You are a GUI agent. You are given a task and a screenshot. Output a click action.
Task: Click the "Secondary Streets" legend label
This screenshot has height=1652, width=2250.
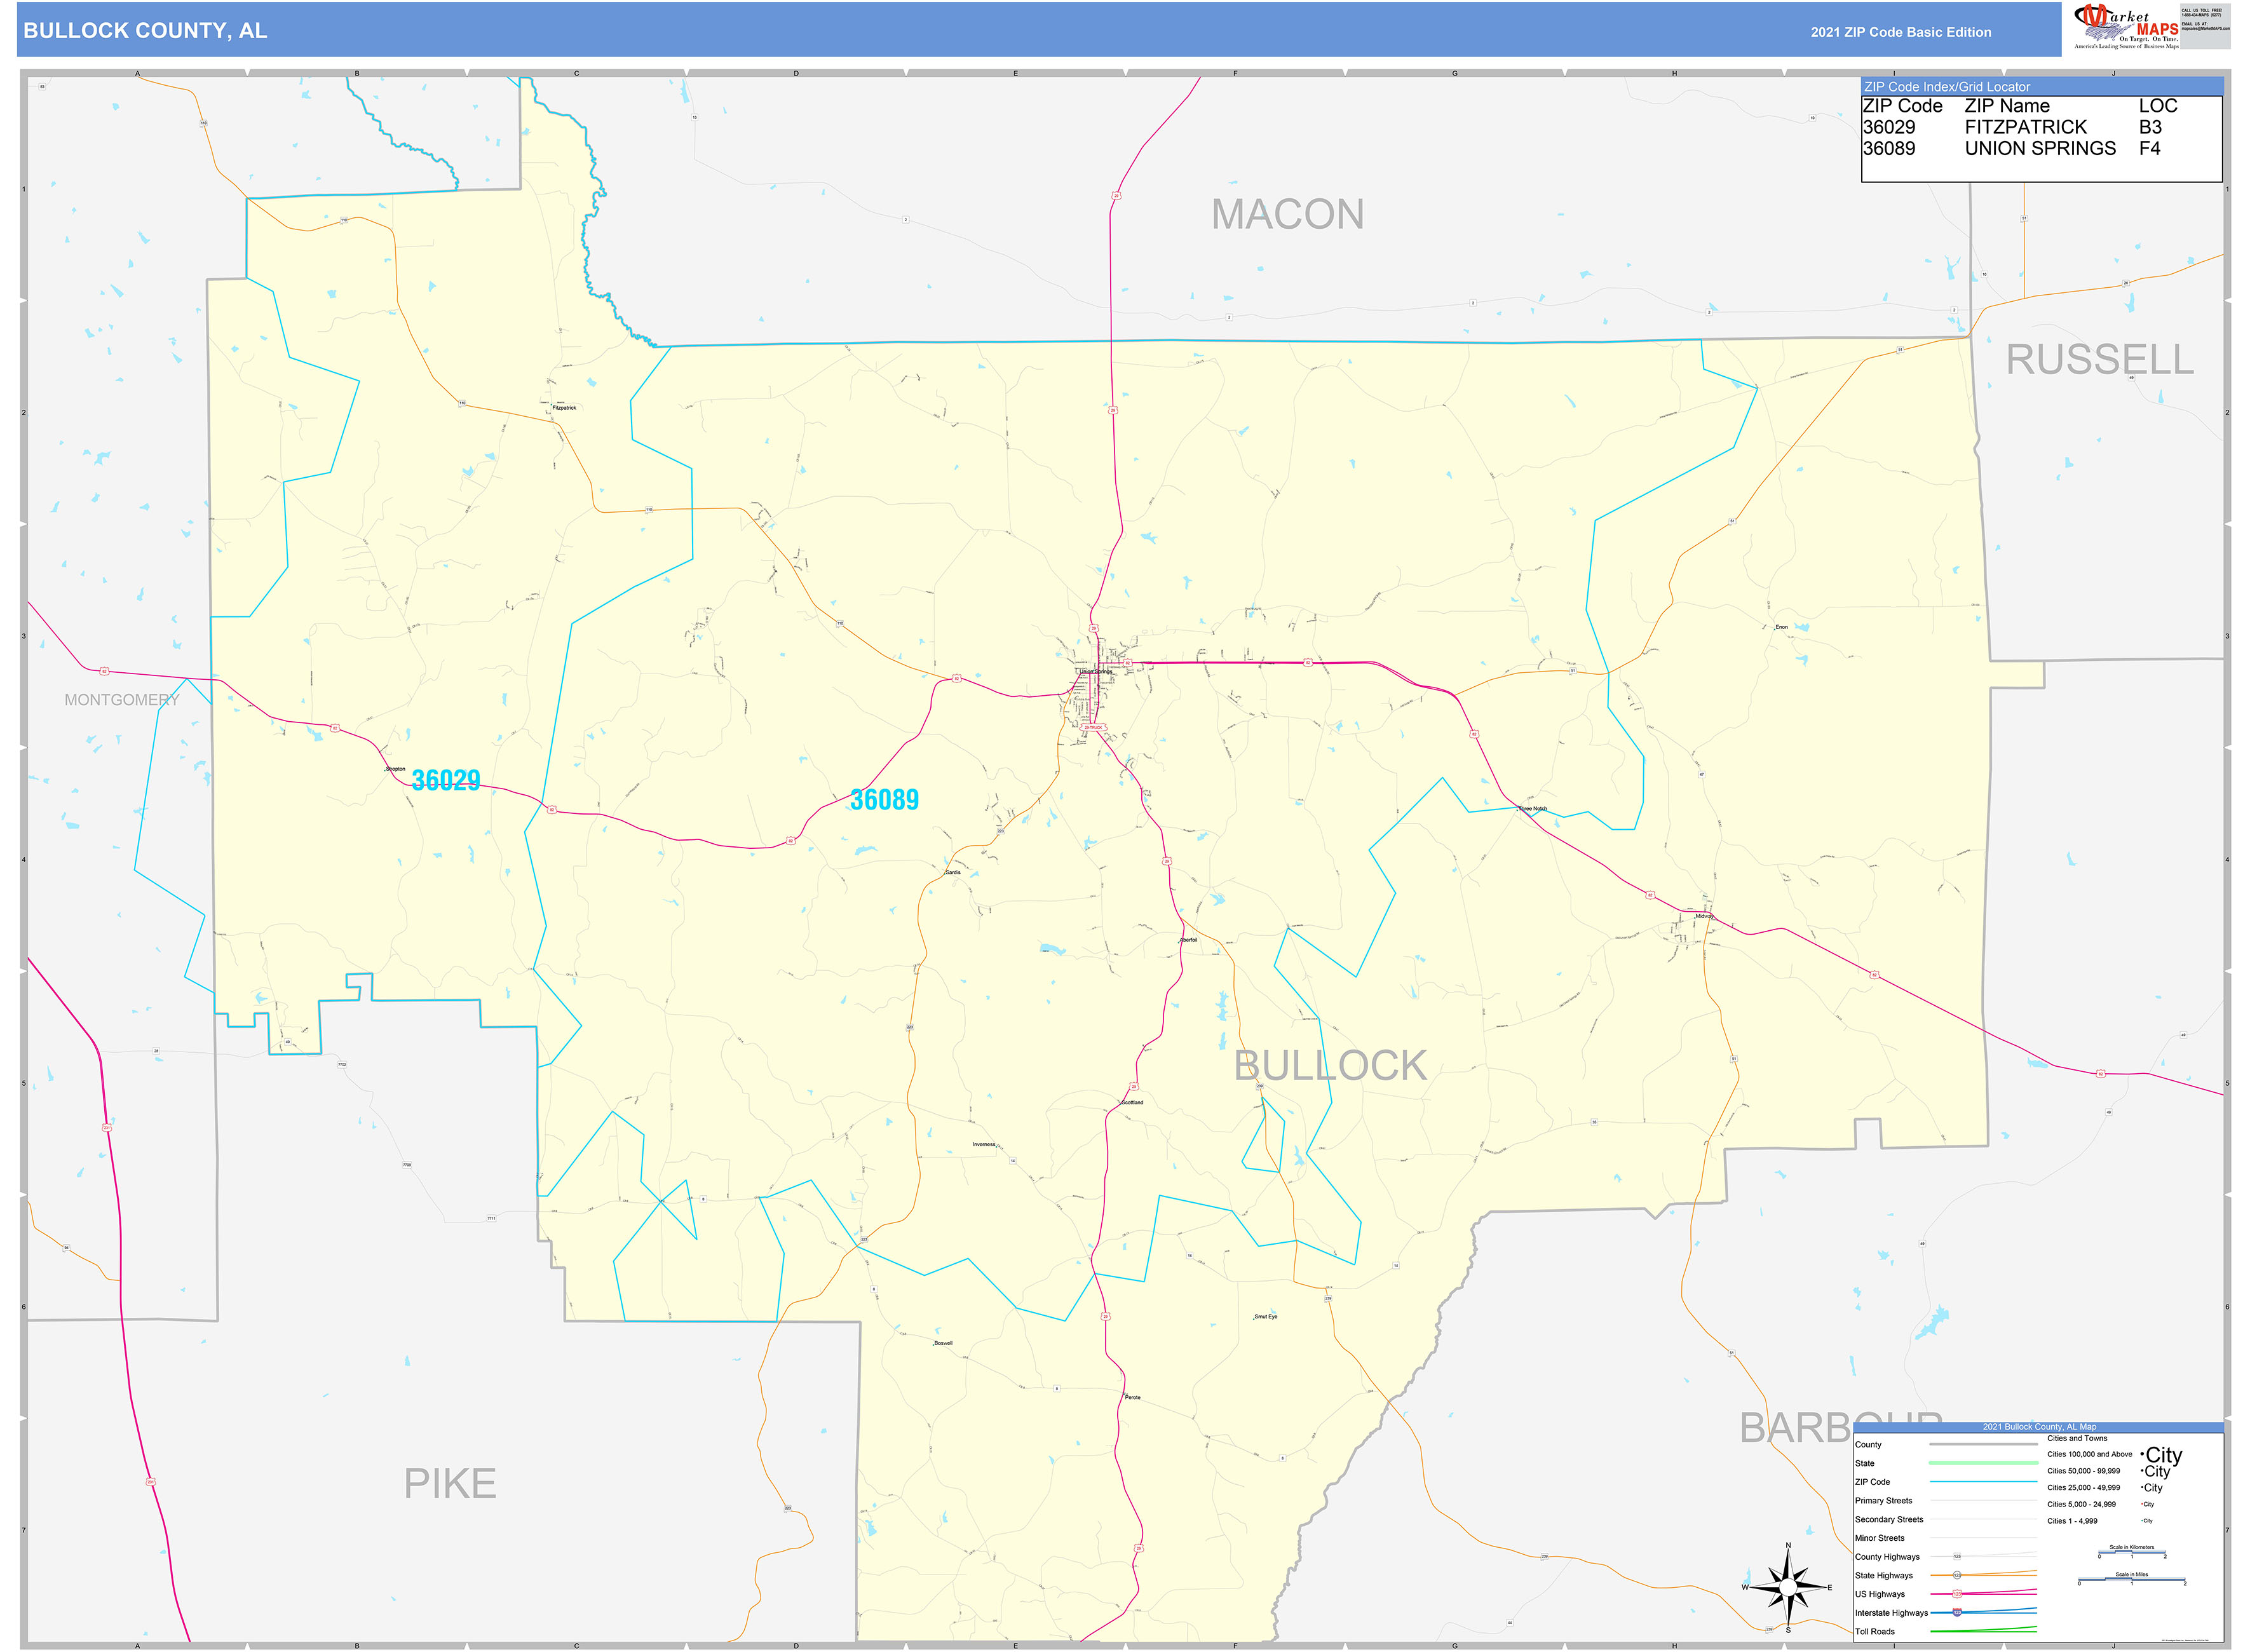tap(1889, 1519)
